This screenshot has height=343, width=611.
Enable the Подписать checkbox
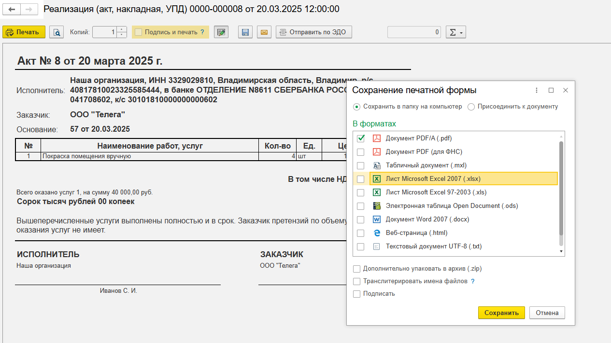click(357, 294)
